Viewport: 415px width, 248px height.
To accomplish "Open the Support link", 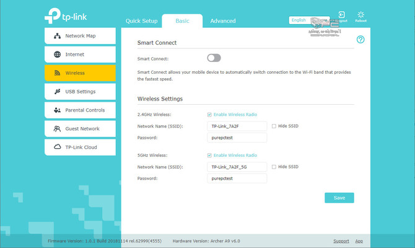I will click(341, 241).
